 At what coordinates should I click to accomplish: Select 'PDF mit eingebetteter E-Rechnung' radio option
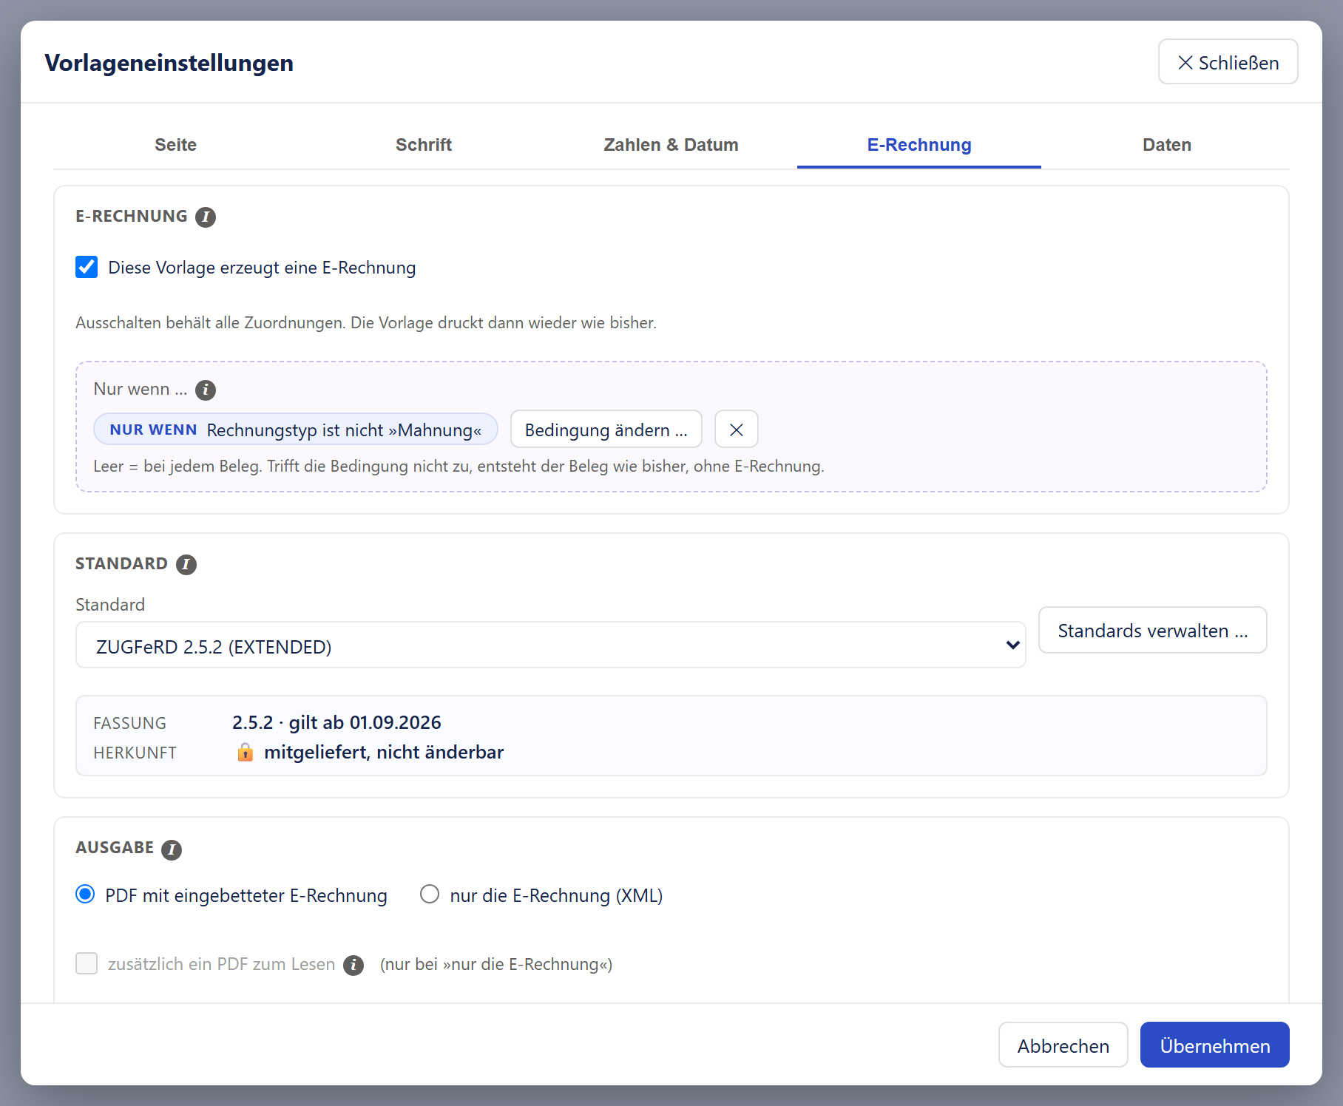85,895
